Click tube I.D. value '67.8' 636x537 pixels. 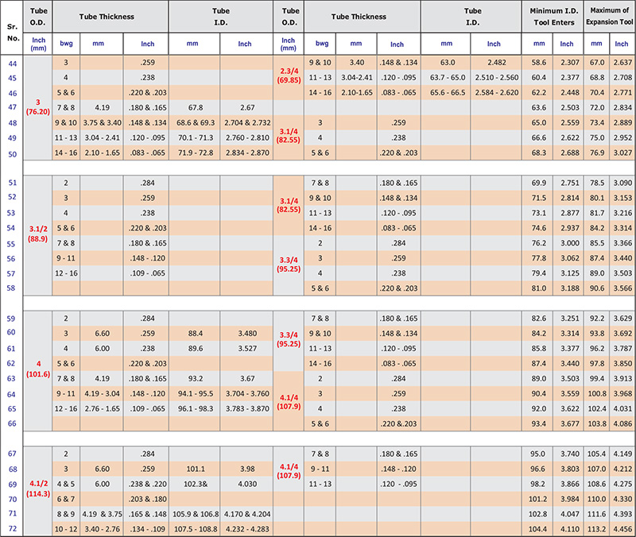tap(196, 107)
